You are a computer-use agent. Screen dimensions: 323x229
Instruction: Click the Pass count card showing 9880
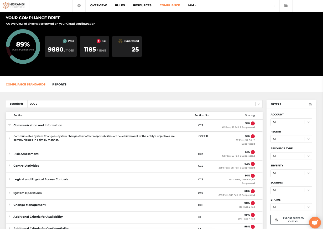click(61, 47)
